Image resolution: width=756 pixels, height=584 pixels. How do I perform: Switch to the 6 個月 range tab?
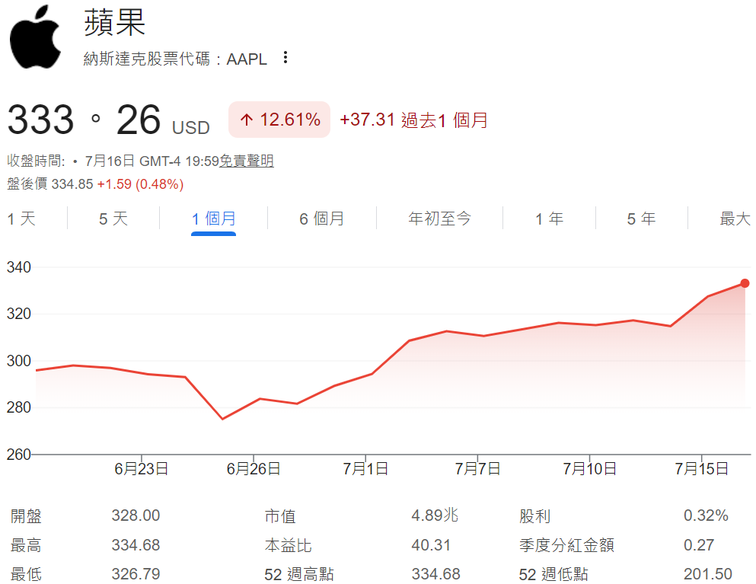(x=321, y=219)
